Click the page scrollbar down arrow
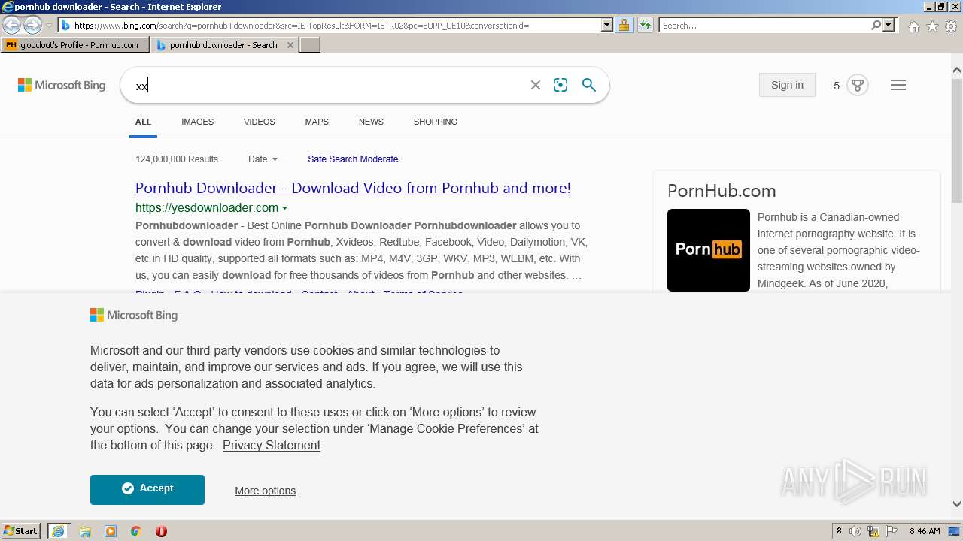 [957, 504]
